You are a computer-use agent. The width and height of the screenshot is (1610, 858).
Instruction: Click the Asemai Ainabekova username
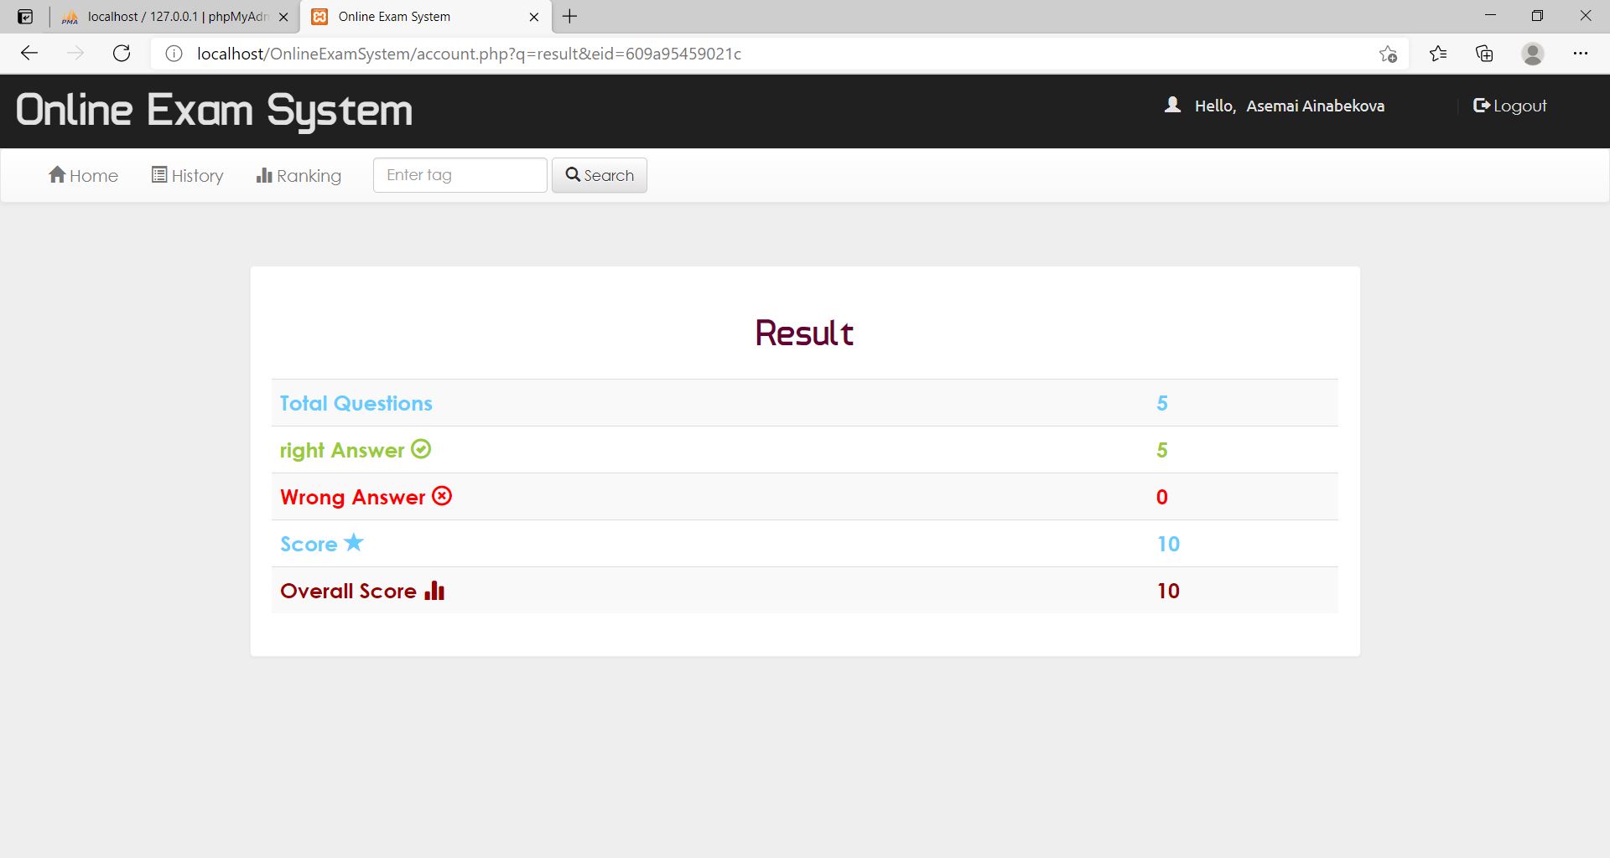click(x=1315, y=106)
